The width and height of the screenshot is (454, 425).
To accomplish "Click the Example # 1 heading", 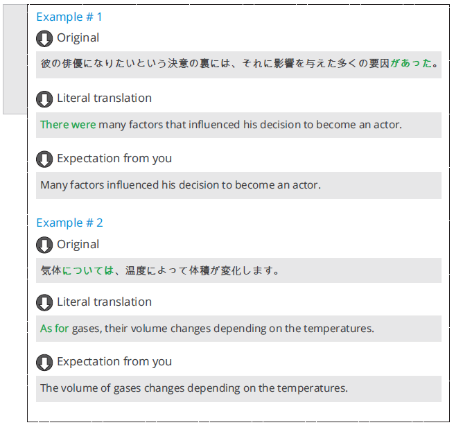I will click(69, 17).
